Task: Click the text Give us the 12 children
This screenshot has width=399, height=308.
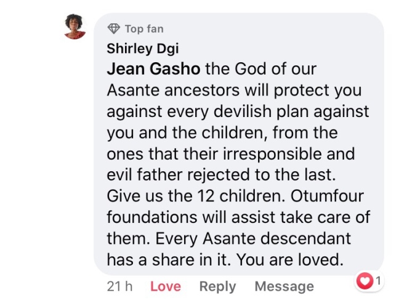Action: (x=196, y=196)
